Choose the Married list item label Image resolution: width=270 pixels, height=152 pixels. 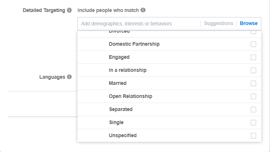118,83
